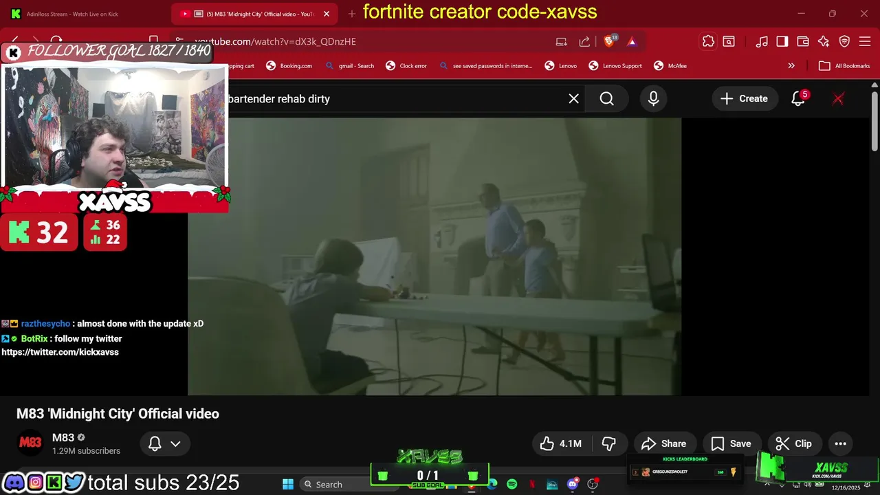
Task: Open Lenovo Support bookmark
Action: coord(615,66)
